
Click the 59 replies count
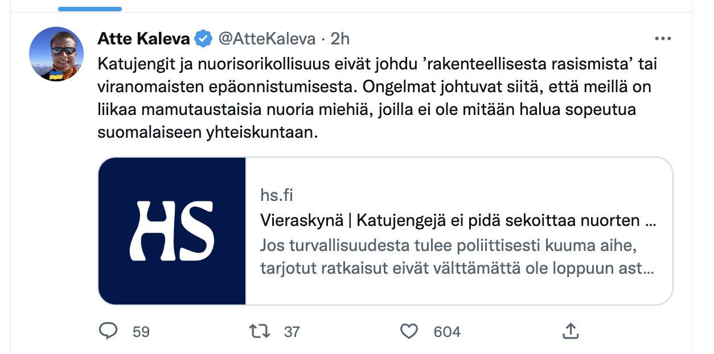(141, 331)
